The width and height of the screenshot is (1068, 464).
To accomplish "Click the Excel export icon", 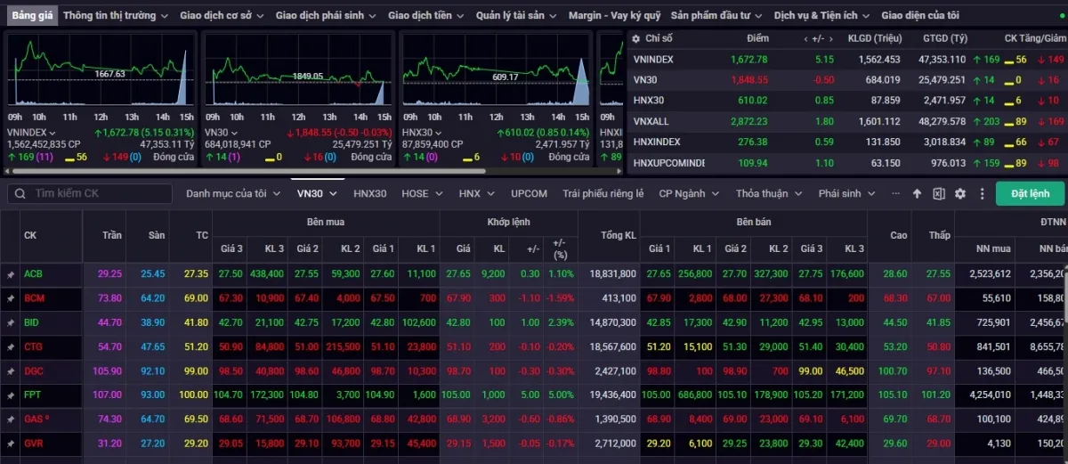I will 938,193.
